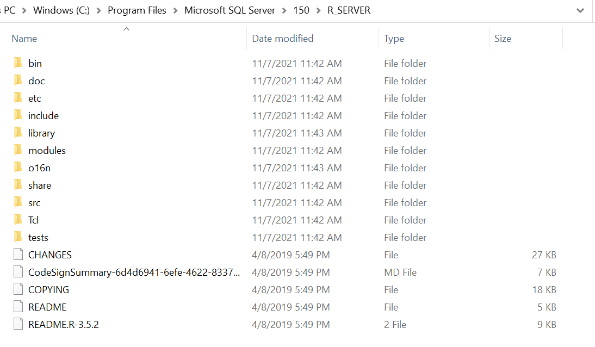Click the File folder type of bin
The height and width of the screenshot is (347, 595).
[x=405, y=64]
